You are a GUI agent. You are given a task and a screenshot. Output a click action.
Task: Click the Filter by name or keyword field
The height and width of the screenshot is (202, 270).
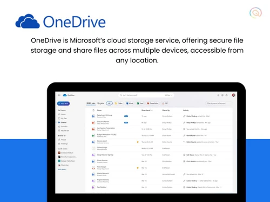pos(218,103)
